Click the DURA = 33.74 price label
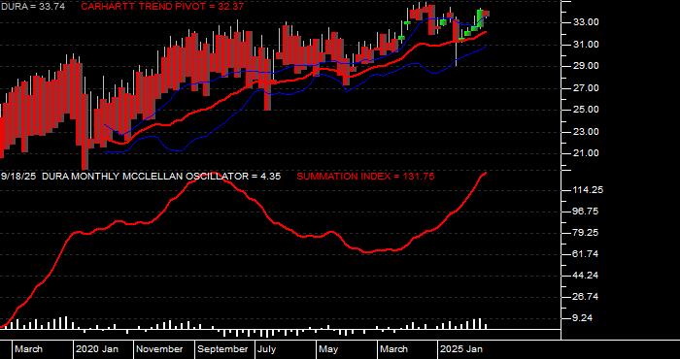This screenshot has height=359, width=680. point(33,6)
